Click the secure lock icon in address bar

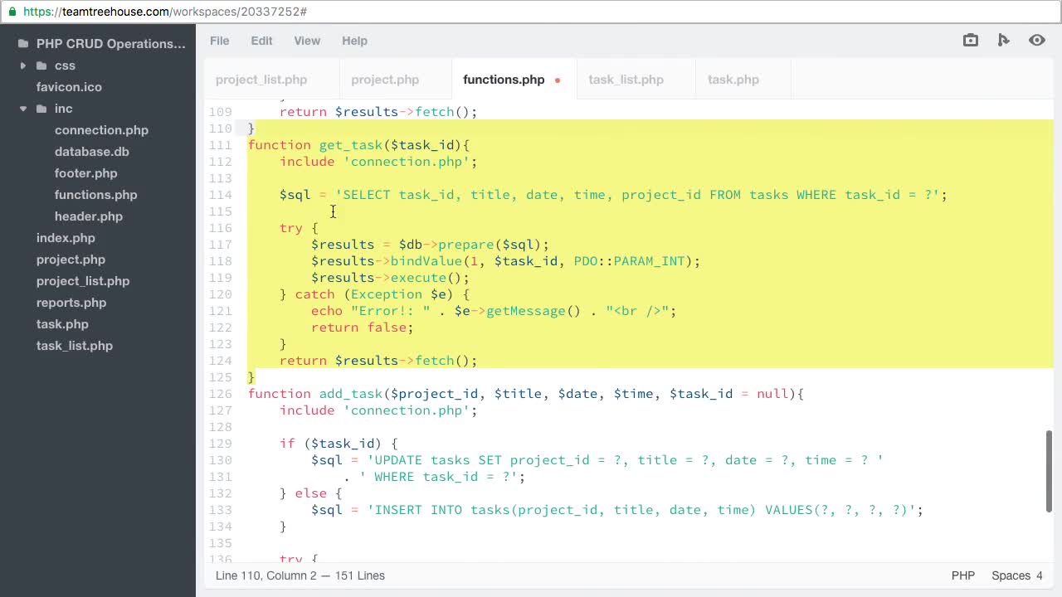coord(12,12)
